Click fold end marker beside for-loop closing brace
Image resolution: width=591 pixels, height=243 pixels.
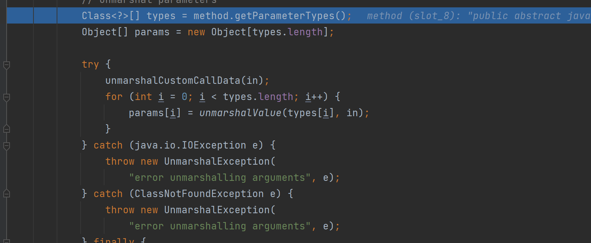point(7,129)
